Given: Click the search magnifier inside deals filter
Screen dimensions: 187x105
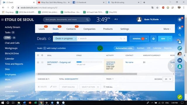Looking at the screenshot, I should [121, 38].
